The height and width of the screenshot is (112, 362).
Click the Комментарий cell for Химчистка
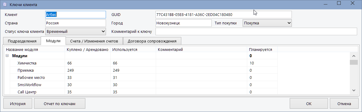(202, 63)
